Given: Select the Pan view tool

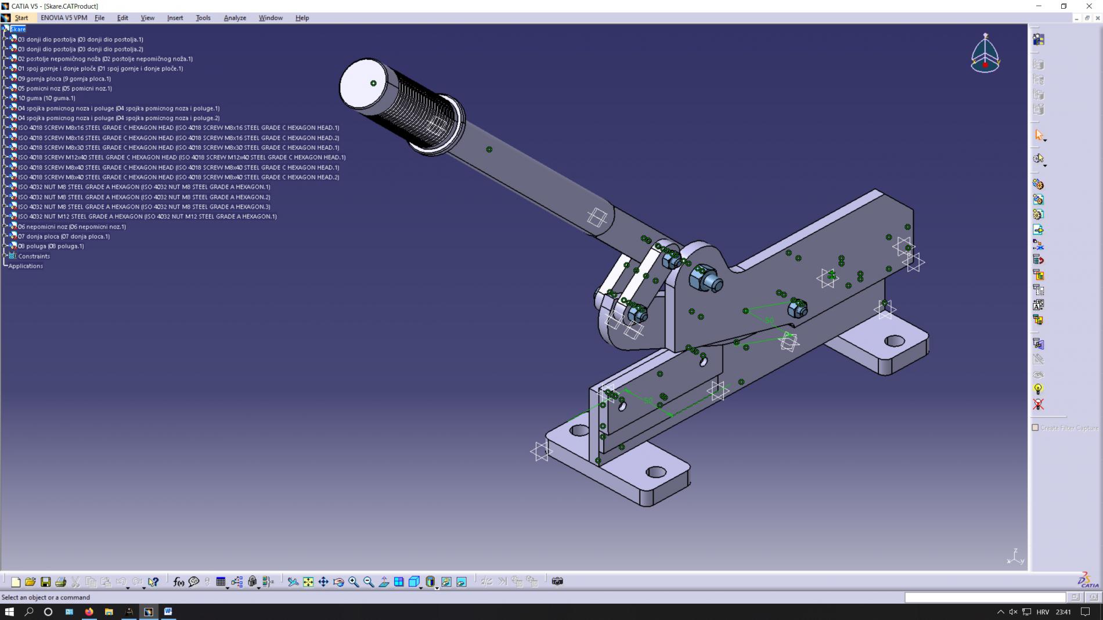Looking at the screenshot, I should click(x=323, y=582).
